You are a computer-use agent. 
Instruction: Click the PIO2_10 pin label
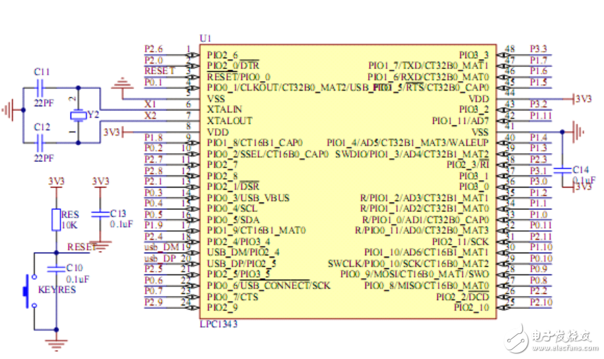pos(472,307)
